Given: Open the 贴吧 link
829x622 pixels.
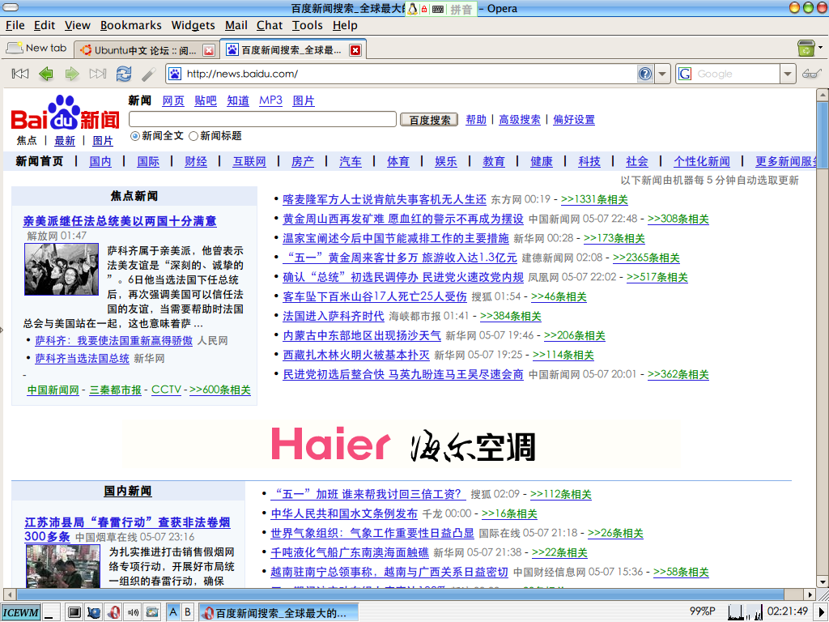Looking at the screenshot, I should 205,100.
